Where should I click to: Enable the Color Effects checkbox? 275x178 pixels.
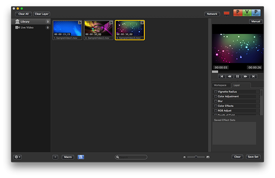click(x=215, y=106)
